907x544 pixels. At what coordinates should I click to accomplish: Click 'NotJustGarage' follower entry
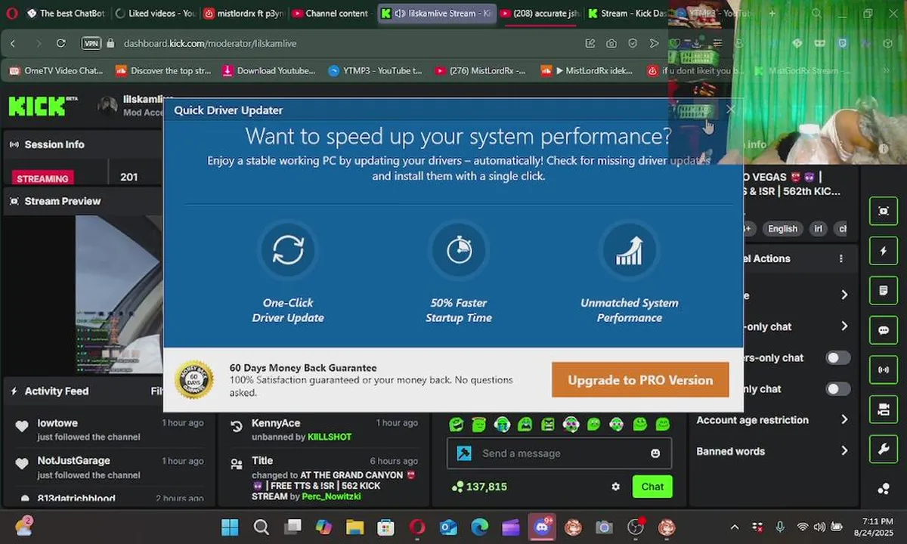(108, 467)
